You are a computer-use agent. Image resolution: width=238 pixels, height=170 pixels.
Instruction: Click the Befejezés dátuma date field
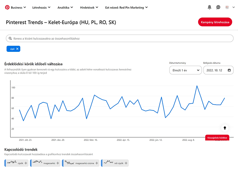(x=218, y=70)
